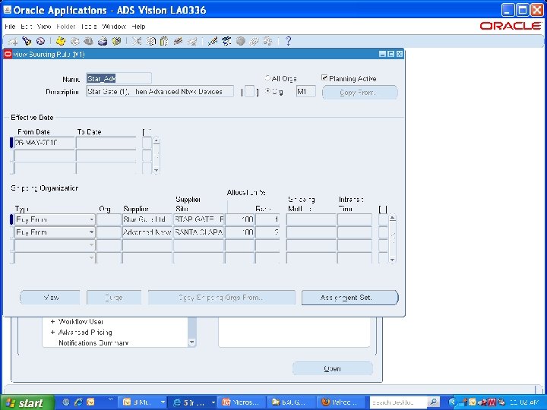The height and width of the screenshot is (410, 547).
Task: Open the File menu
Action: (10, 27)
